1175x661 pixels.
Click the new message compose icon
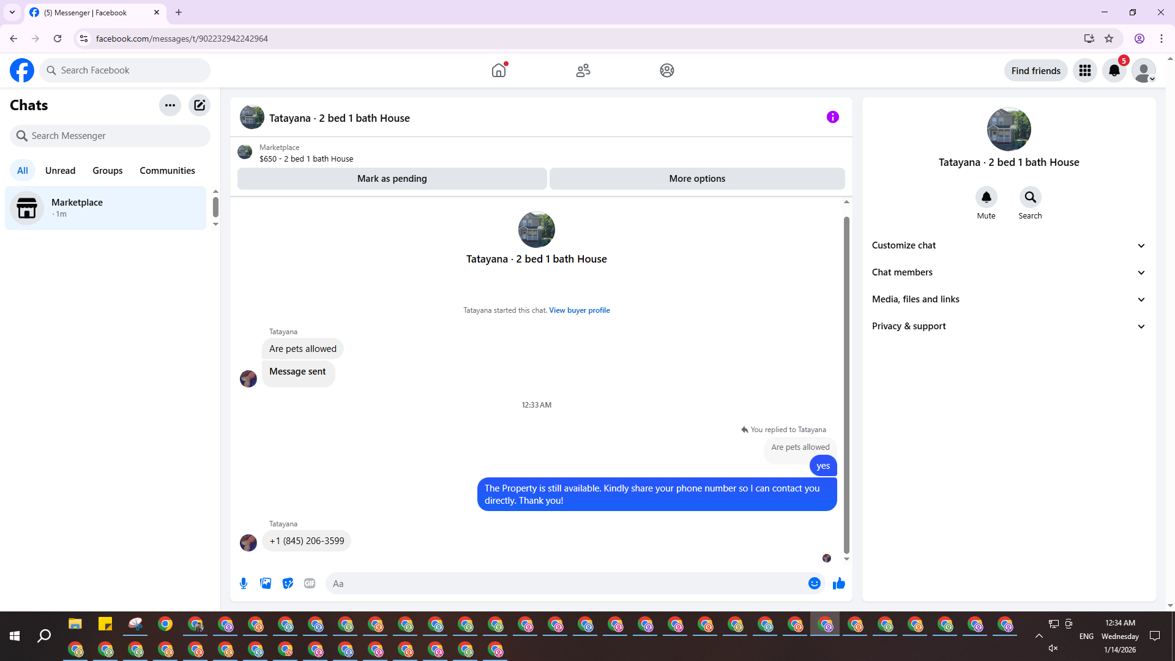(200, 105)
